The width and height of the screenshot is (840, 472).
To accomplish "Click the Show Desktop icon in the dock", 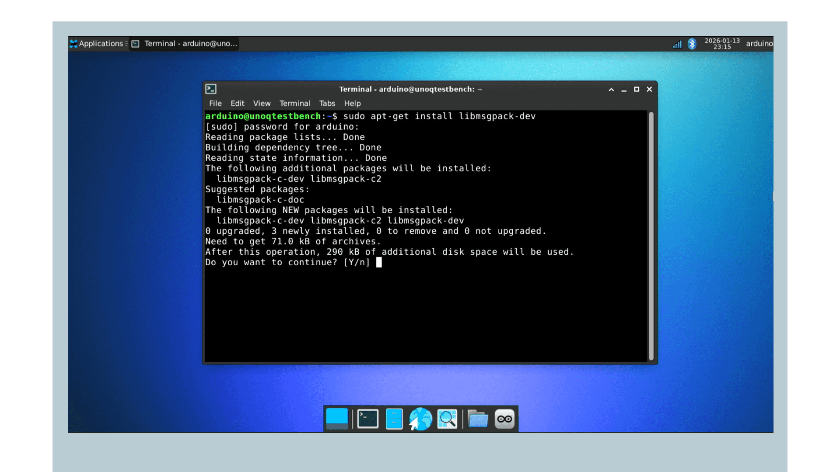I will [x=337, y=419].
